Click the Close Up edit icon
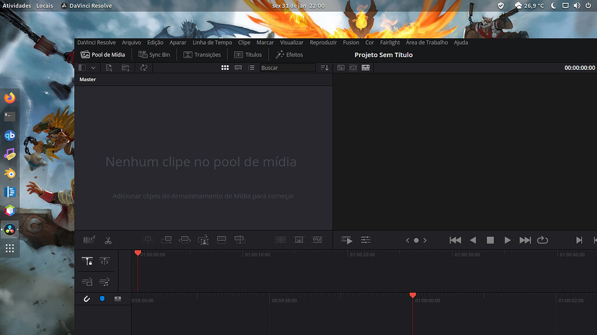597x335 pixels. click(x=203, y=240)
